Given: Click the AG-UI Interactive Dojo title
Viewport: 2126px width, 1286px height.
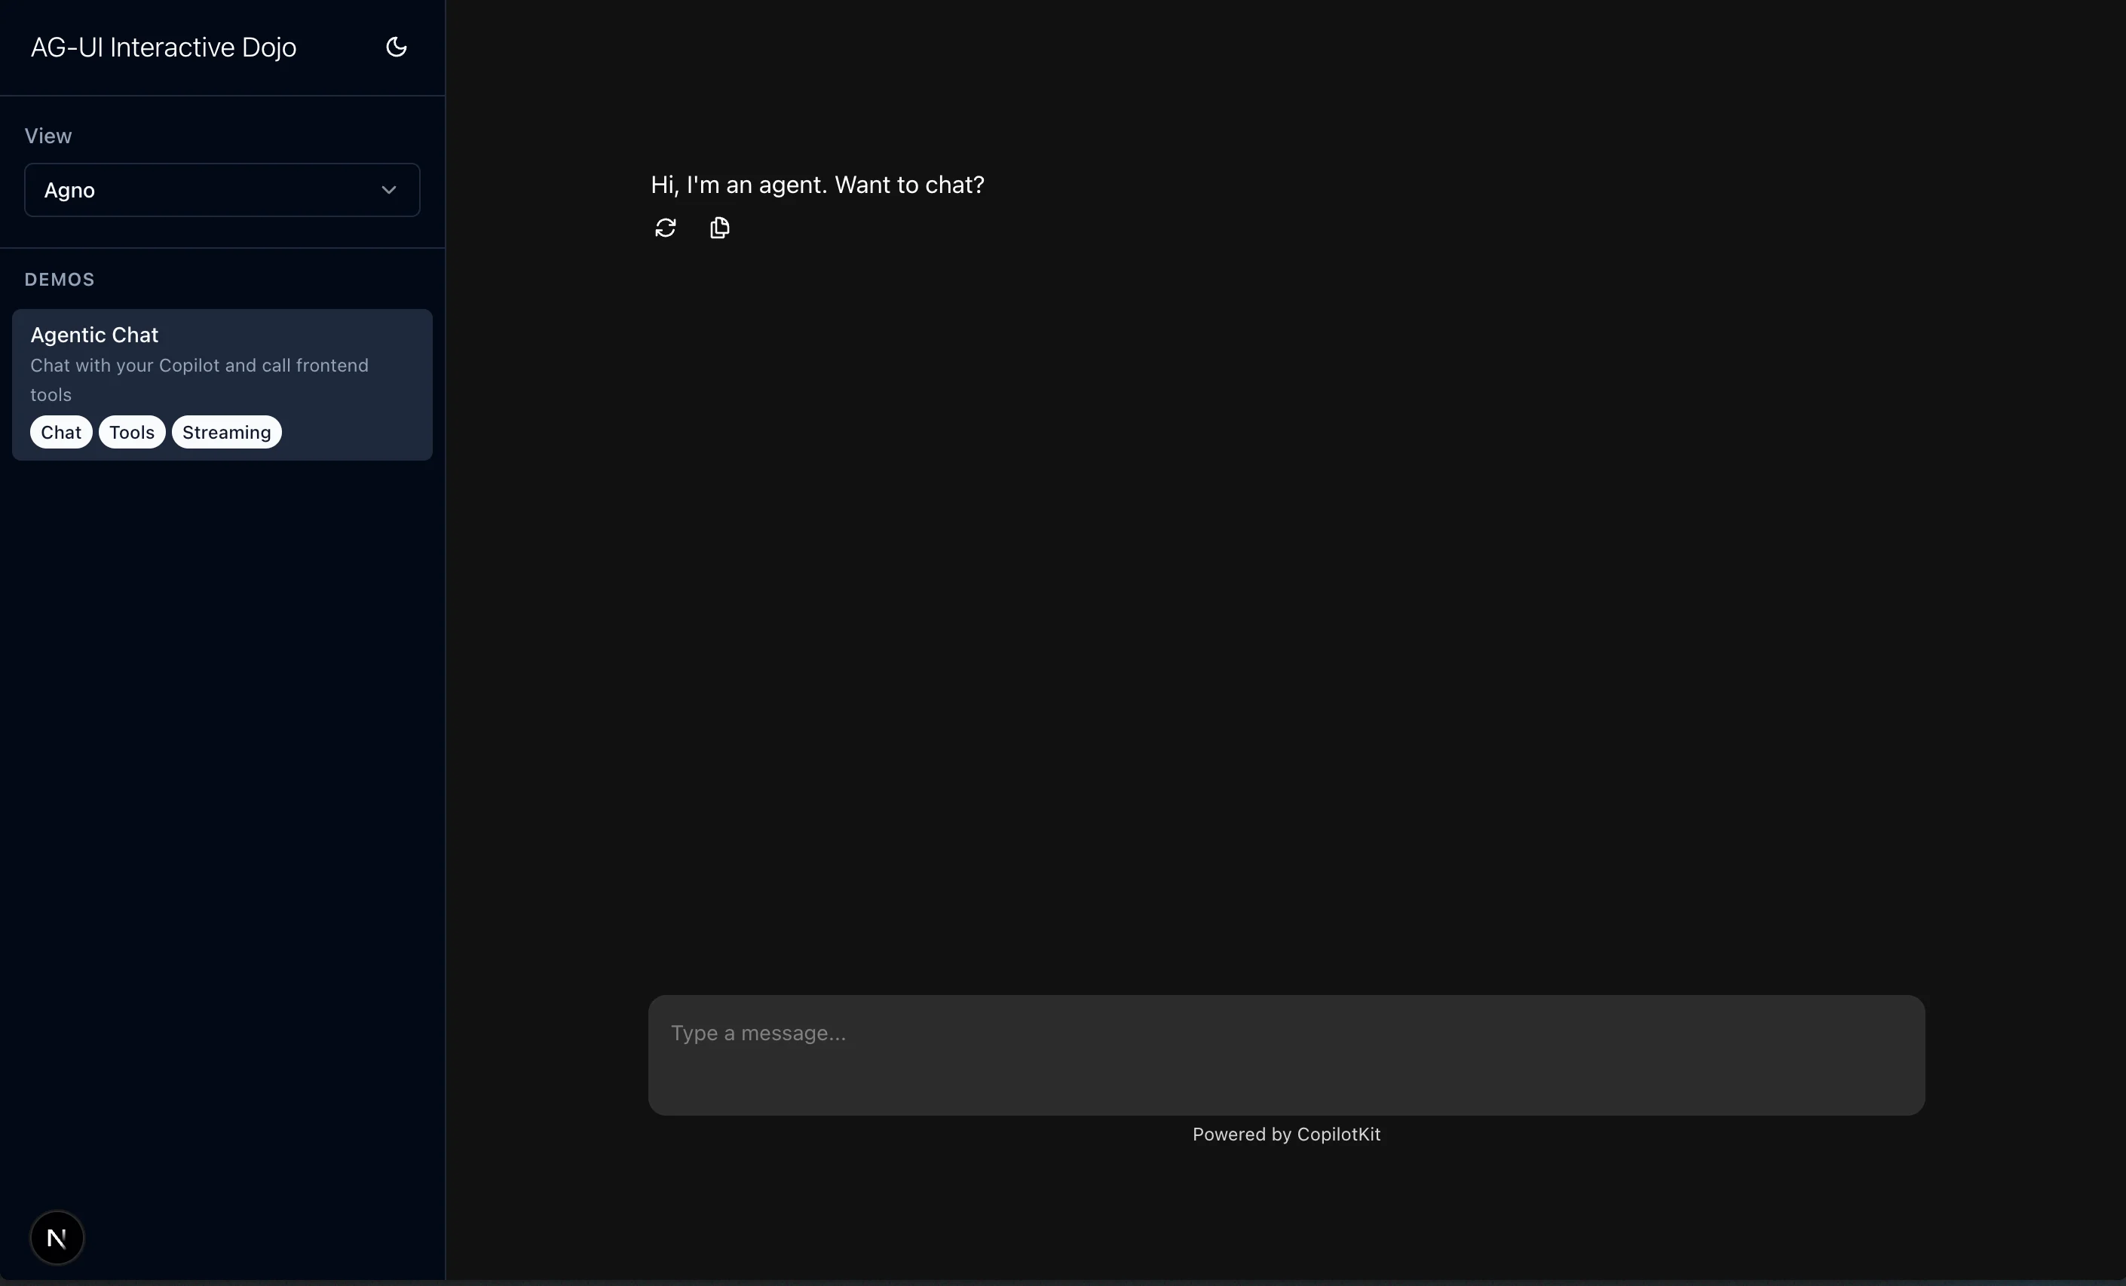Looking at the screenshot, I should (x=164, y=47).
